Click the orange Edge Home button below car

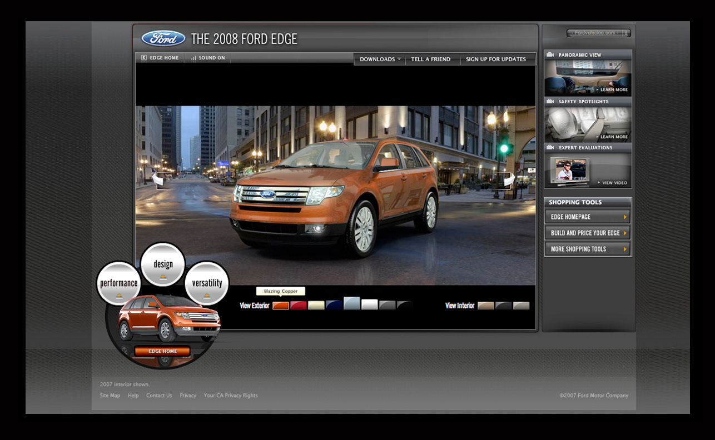[x=162, y=351]
